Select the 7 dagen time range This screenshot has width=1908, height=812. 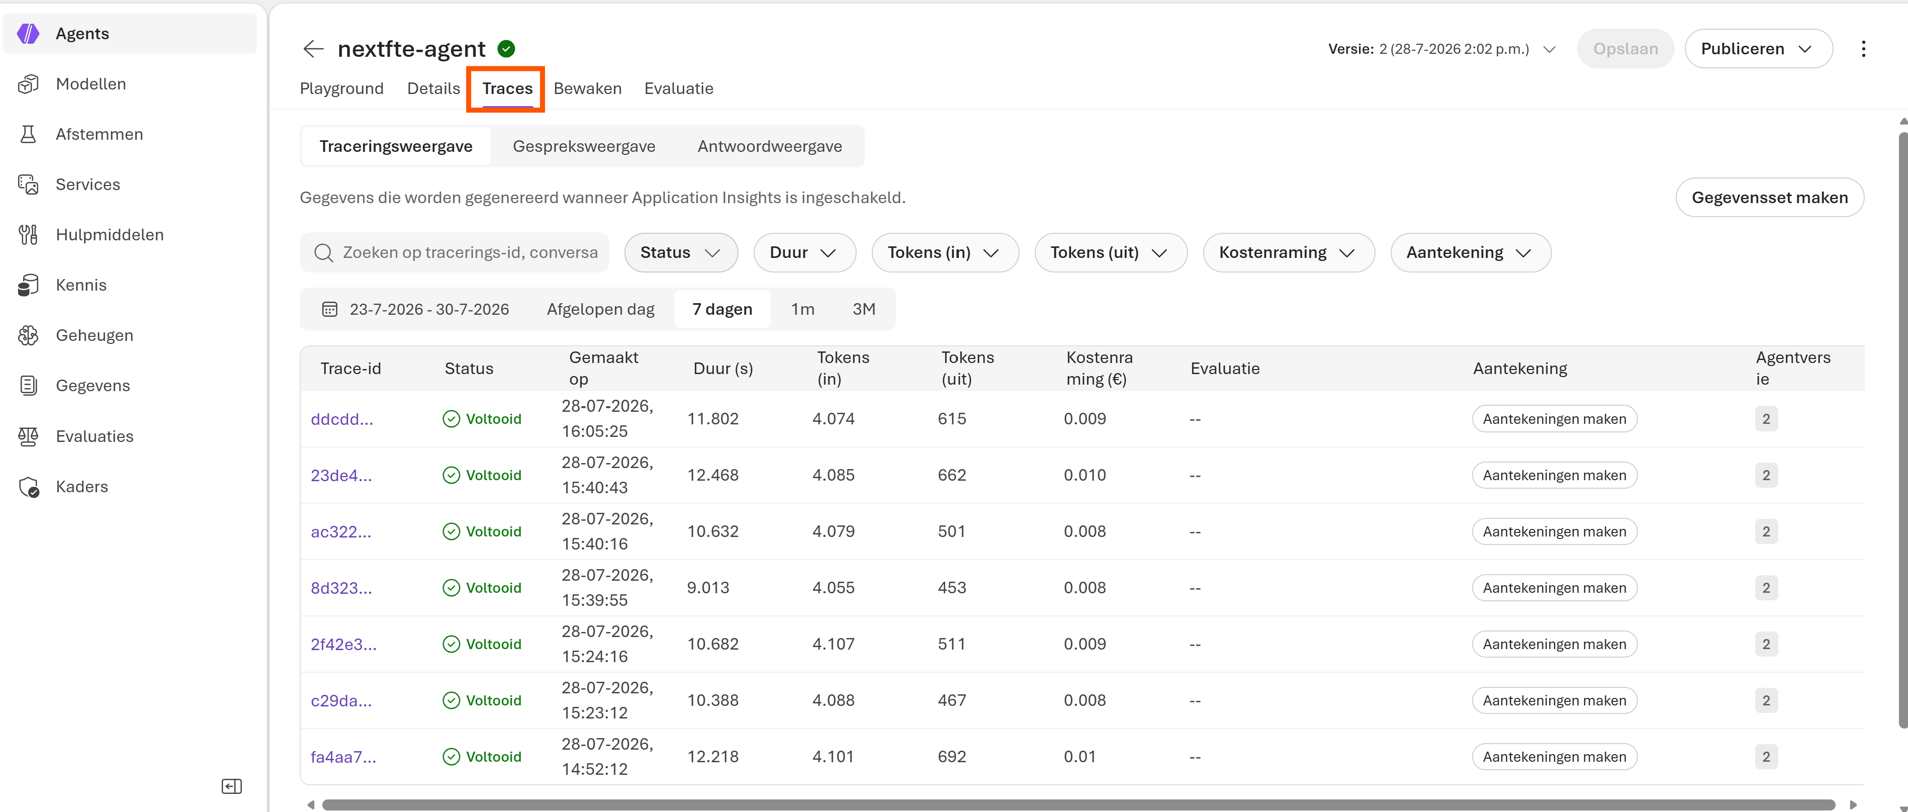pos(722,309)
